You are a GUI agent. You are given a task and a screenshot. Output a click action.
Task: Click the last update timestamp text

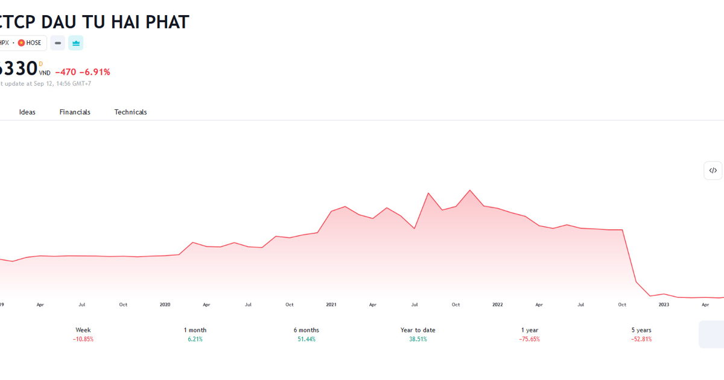(46, 84)
